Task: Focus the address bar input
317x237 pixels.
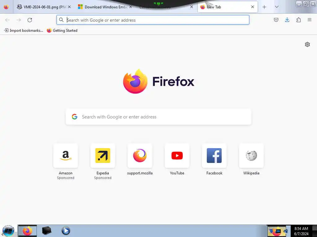Action: point(153,20)
